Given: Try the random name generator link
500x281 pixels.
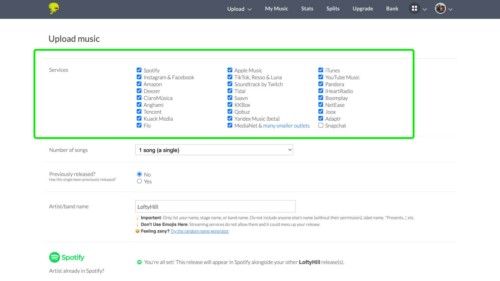Looking at the screenshot, I should (200, 231).
